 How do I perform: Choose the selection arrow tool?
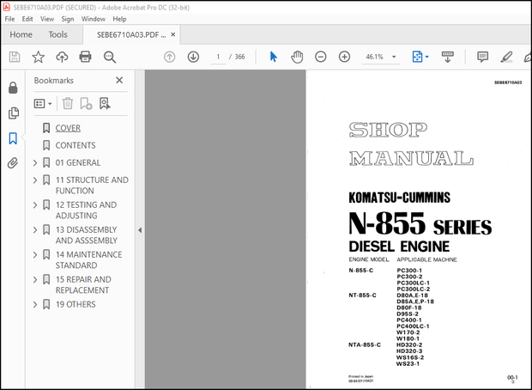click(274, 57)
